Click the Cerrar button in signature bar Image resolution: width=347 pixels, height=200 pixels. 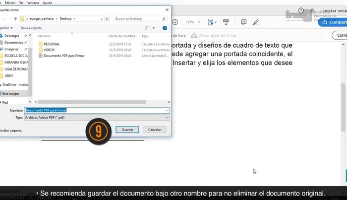pos(340,35)
